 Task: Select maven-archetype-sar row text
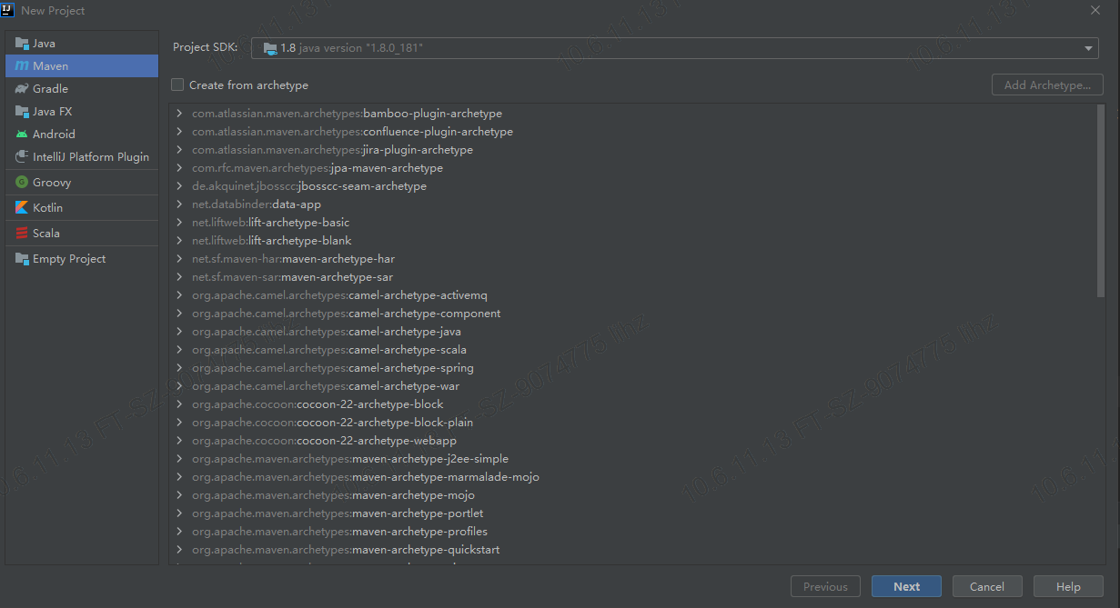[292, 277]
